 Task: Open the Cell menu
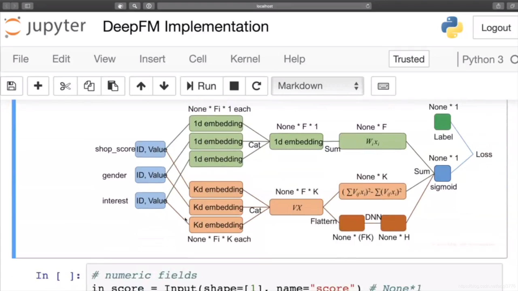pyautogui.click(x=197, y=59)
